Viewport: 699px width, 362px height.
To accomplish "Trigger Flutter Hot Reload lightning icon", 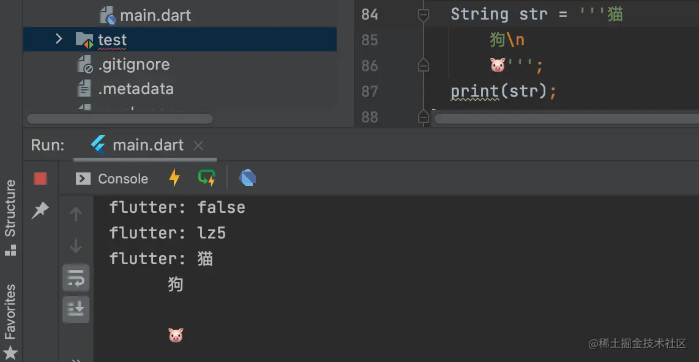I will (x=174, y=178).
